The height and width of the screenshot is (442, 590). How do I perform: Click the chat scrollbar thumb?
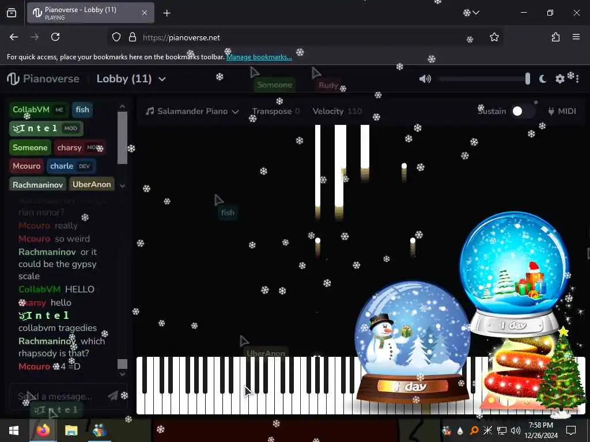[122, 364]
